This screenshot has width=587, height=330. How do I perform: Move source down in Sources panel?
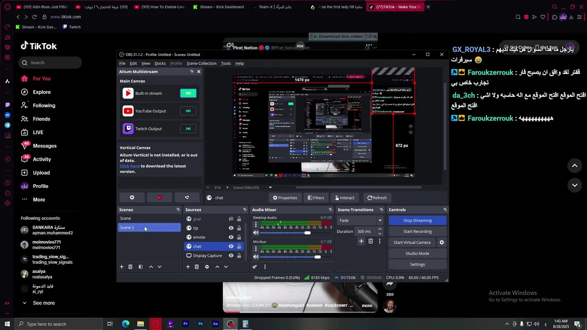tap(226, 267)
